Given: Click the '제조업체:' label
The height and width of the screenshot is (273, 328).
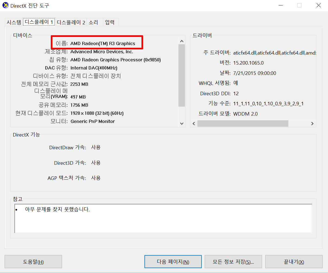Looking at the screenshot, I should pos(56,52).
